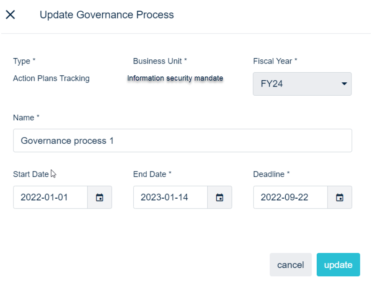
Task: Expand the Fiscal Year FY24 dropdown
Action: coord(302,84)
